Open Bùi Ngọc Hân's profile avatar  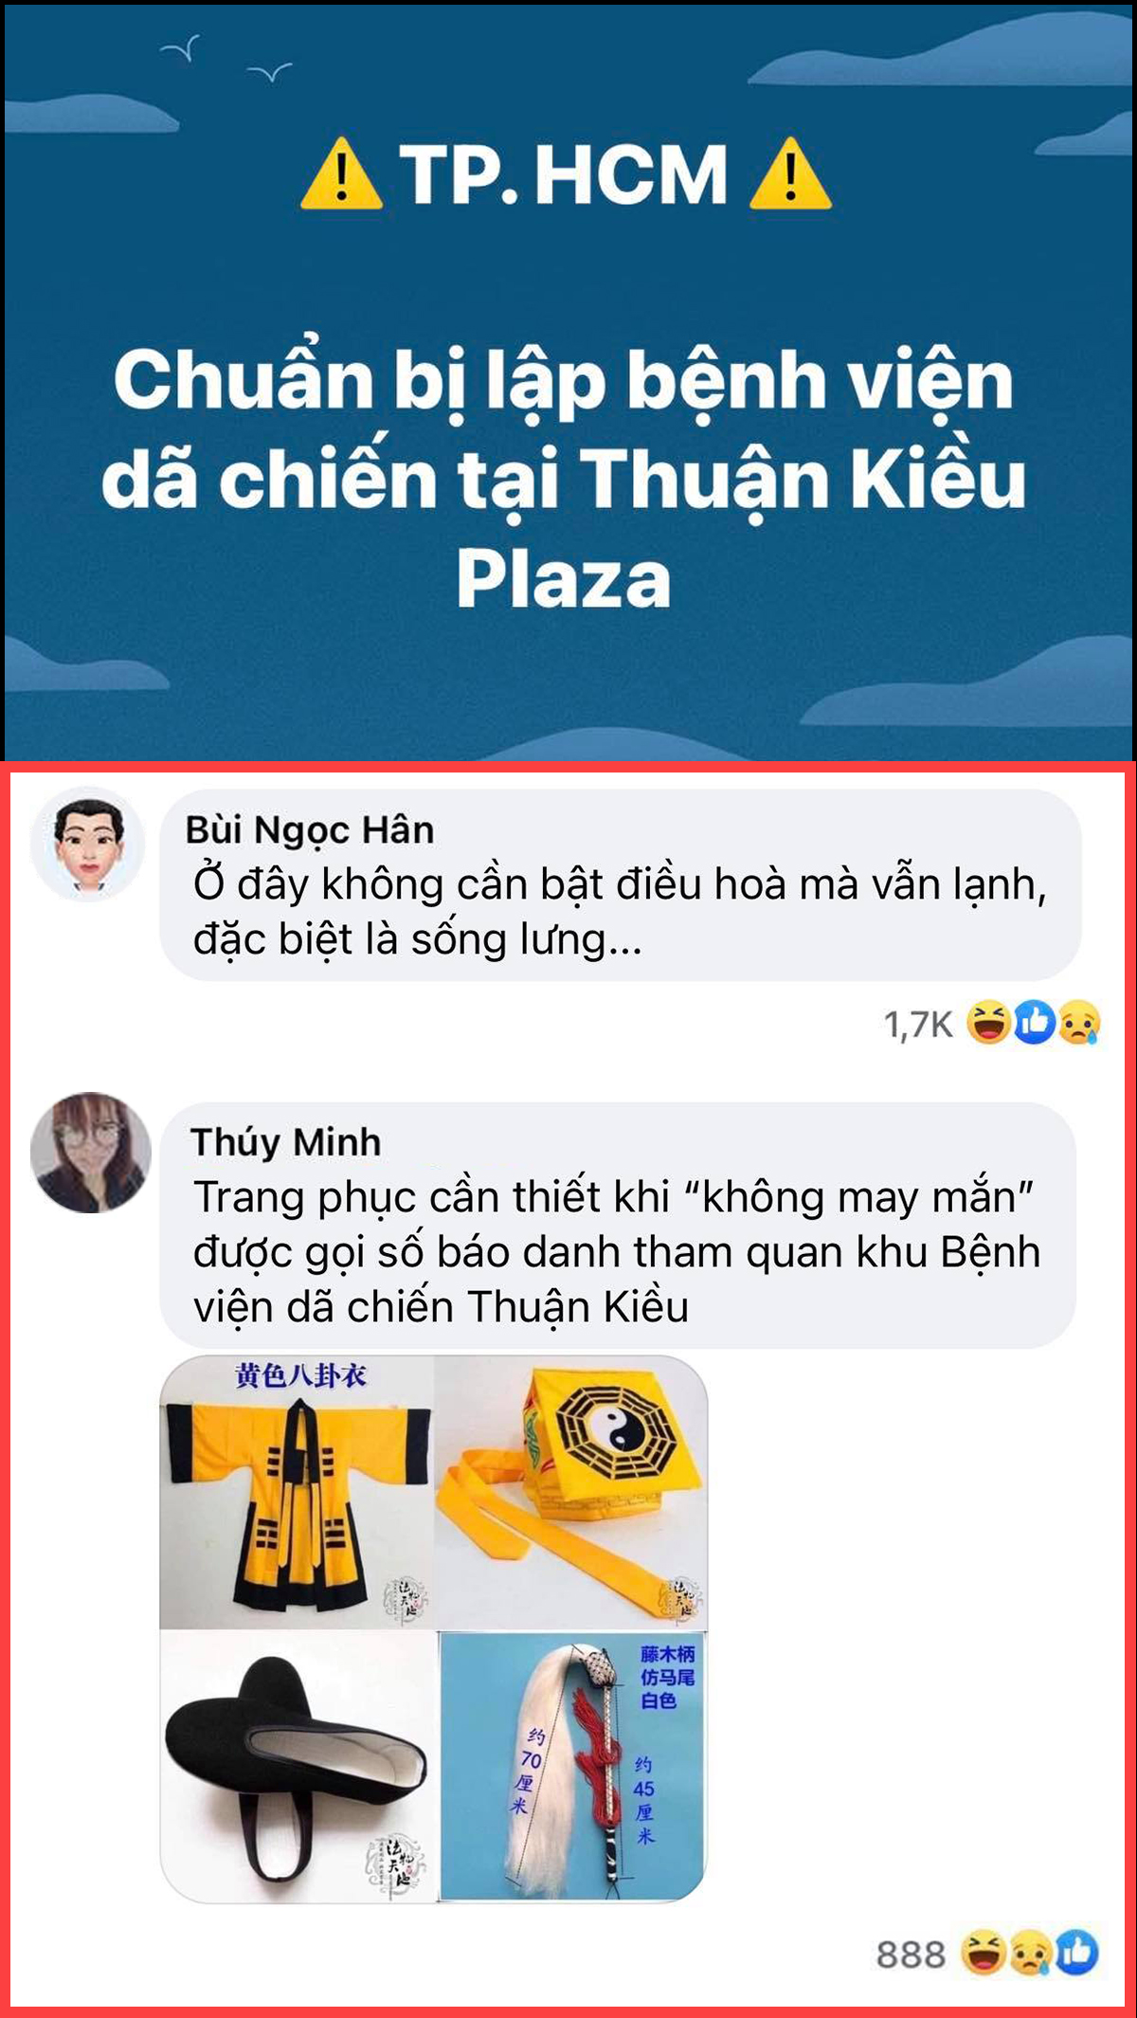coord(88,843)
